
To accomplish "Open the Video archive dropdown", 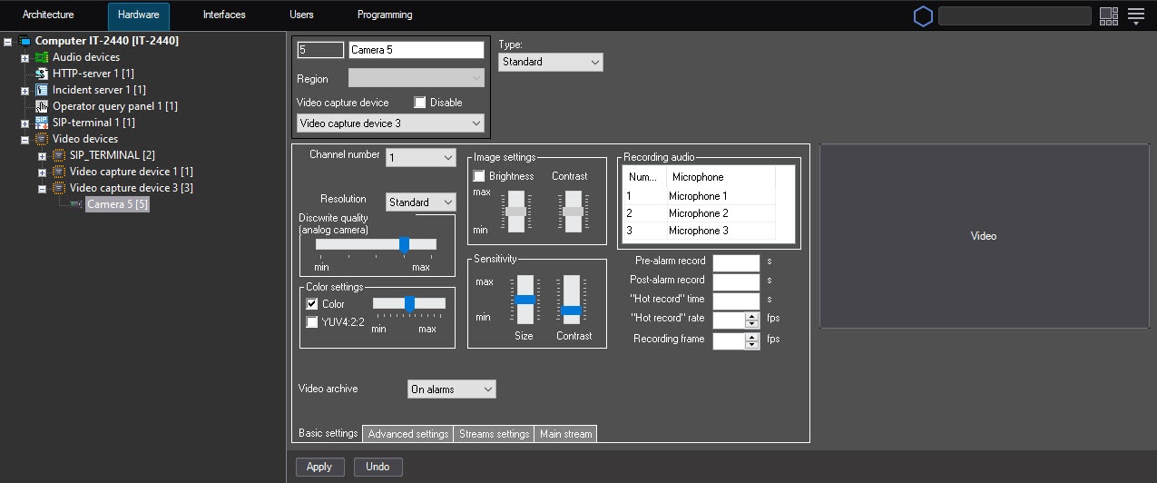I will 451,389.
